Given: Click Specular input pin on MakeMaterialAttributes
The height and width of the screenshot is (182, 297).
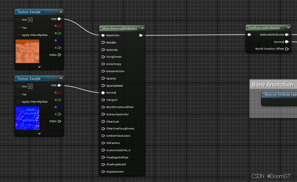Looking at the screenshot, I should coord(103,50).
